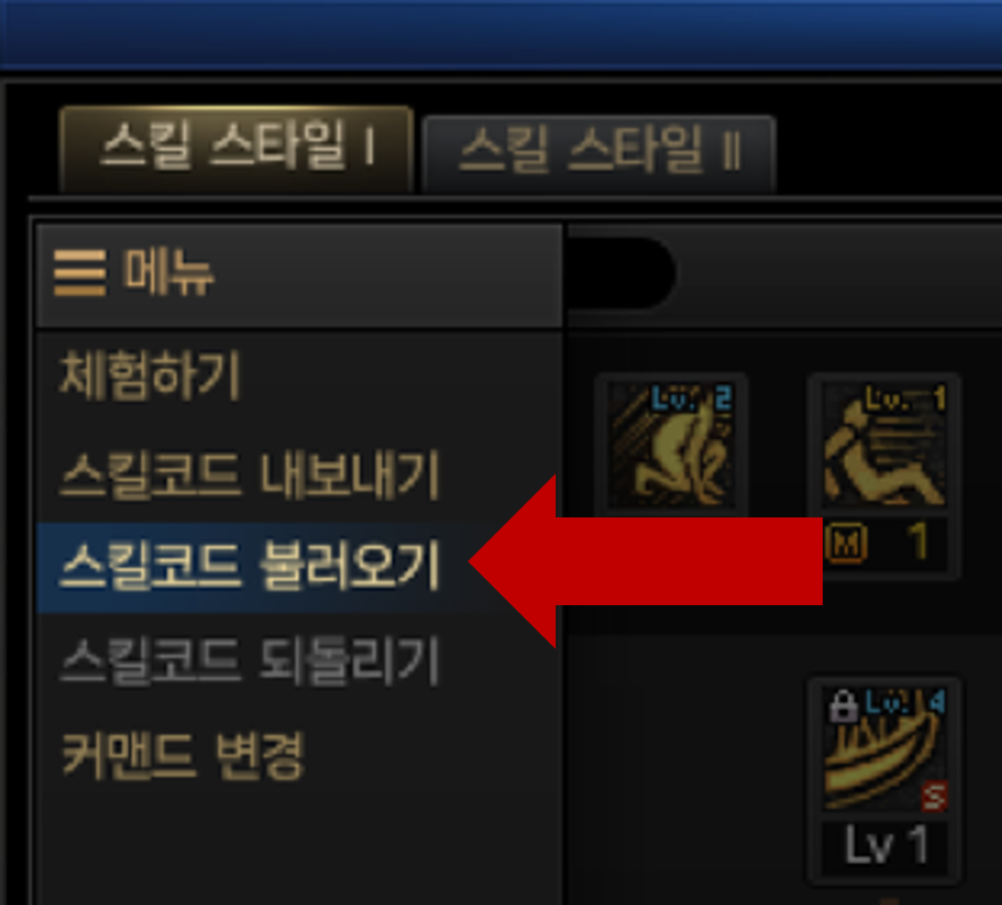Image resolution: width=1002 pixels, height=905 pixels.
Task: Click the number 1 beside the M badge
Action: [918, 542]
